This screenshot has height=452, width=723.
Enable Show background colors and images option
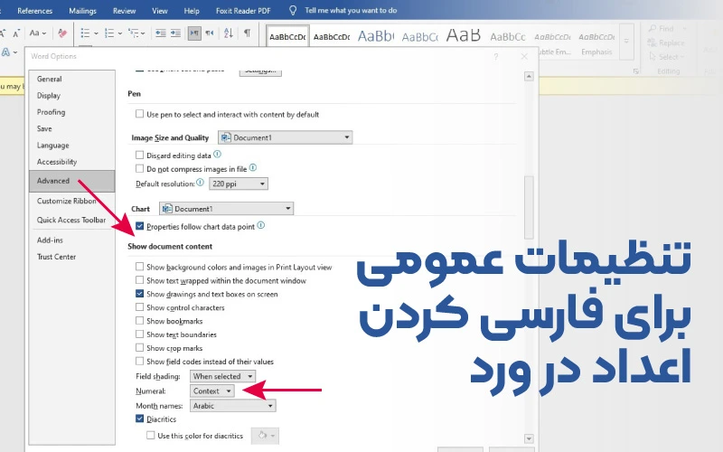coord(140,267)
